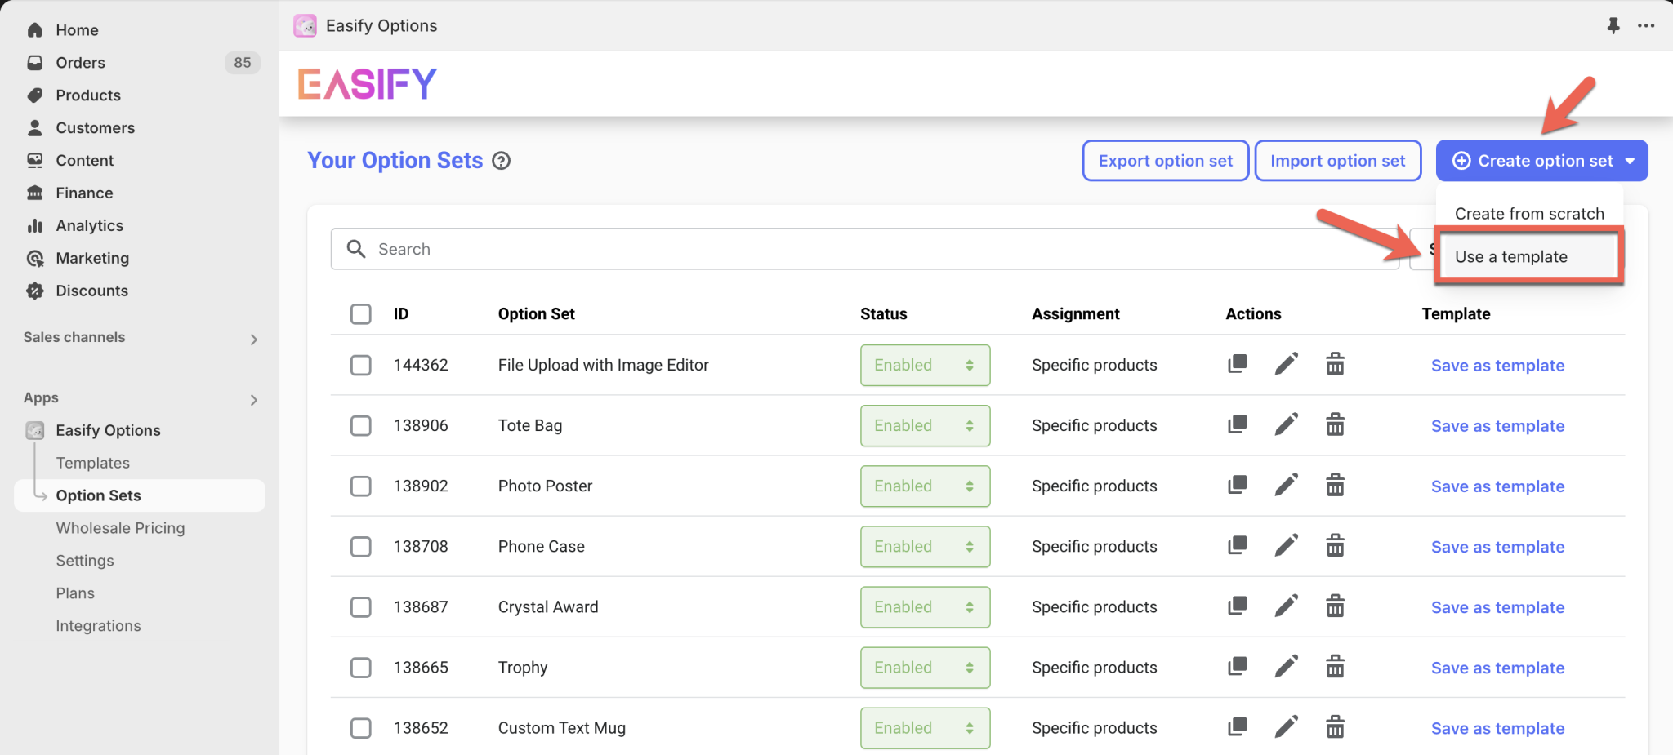Expand the Sales channels section
The height and width of the screenshot is (755, 1673).
click(253, 338)
